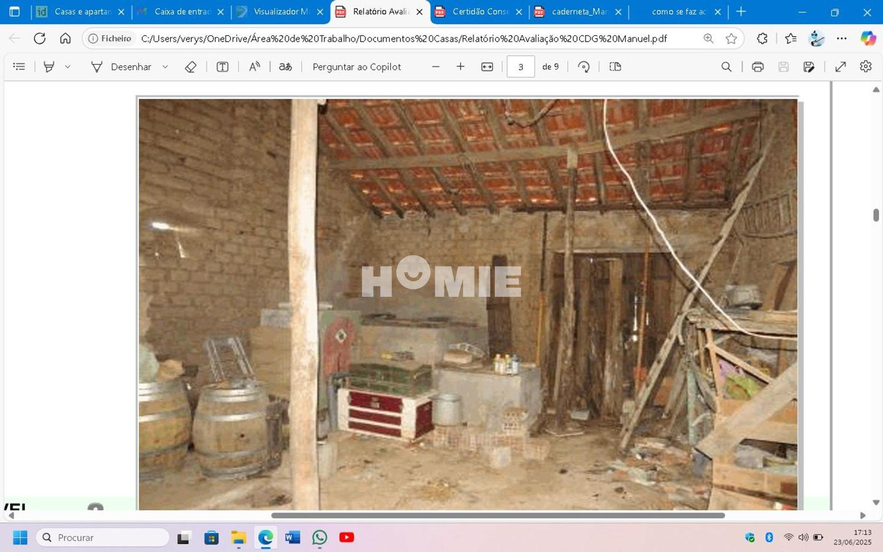
Task: Toggle fit to width view
Action: click(x=487, y=67)
